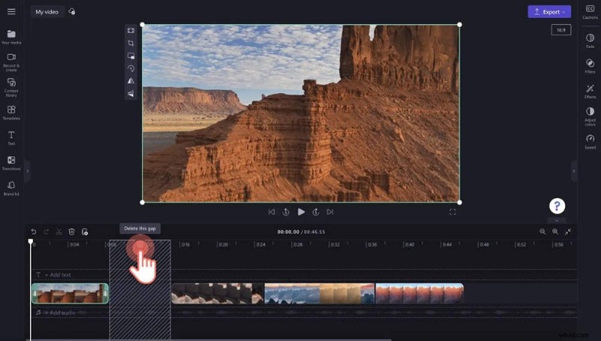Open the Effects panel
This screenshot has width=601, height=341.
tap(590, 91)
